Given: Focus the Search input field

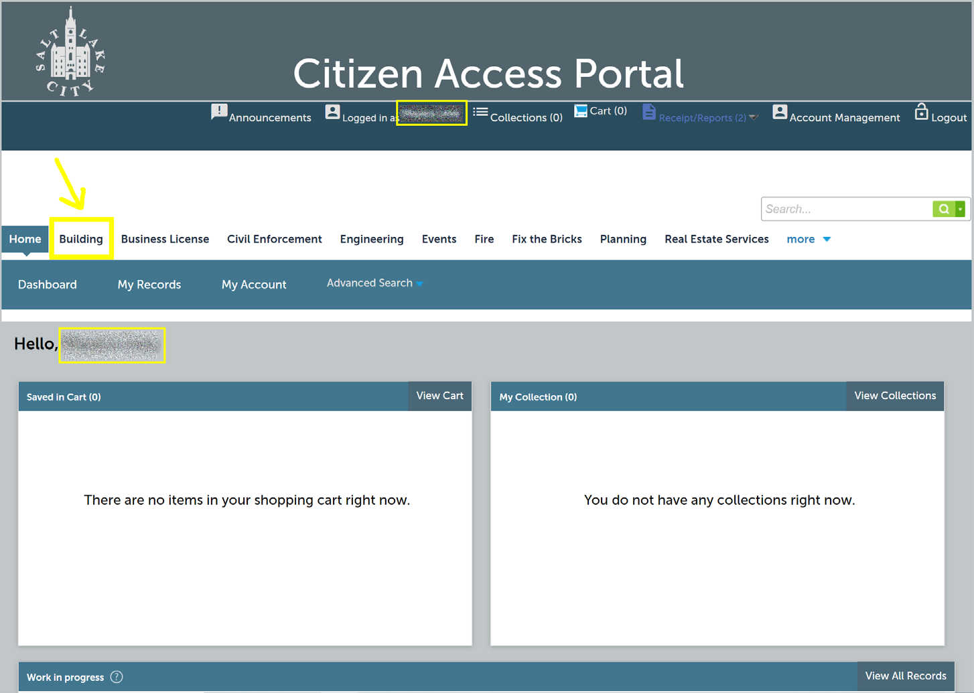Looking at the screenshot, I should pyautogui.click(x=847, y=209).
